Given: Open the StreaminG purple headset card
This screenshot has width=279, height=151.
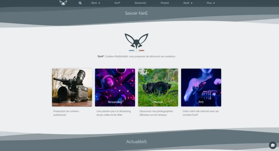Looking at the screenshot, I should (x=115, y=88).
